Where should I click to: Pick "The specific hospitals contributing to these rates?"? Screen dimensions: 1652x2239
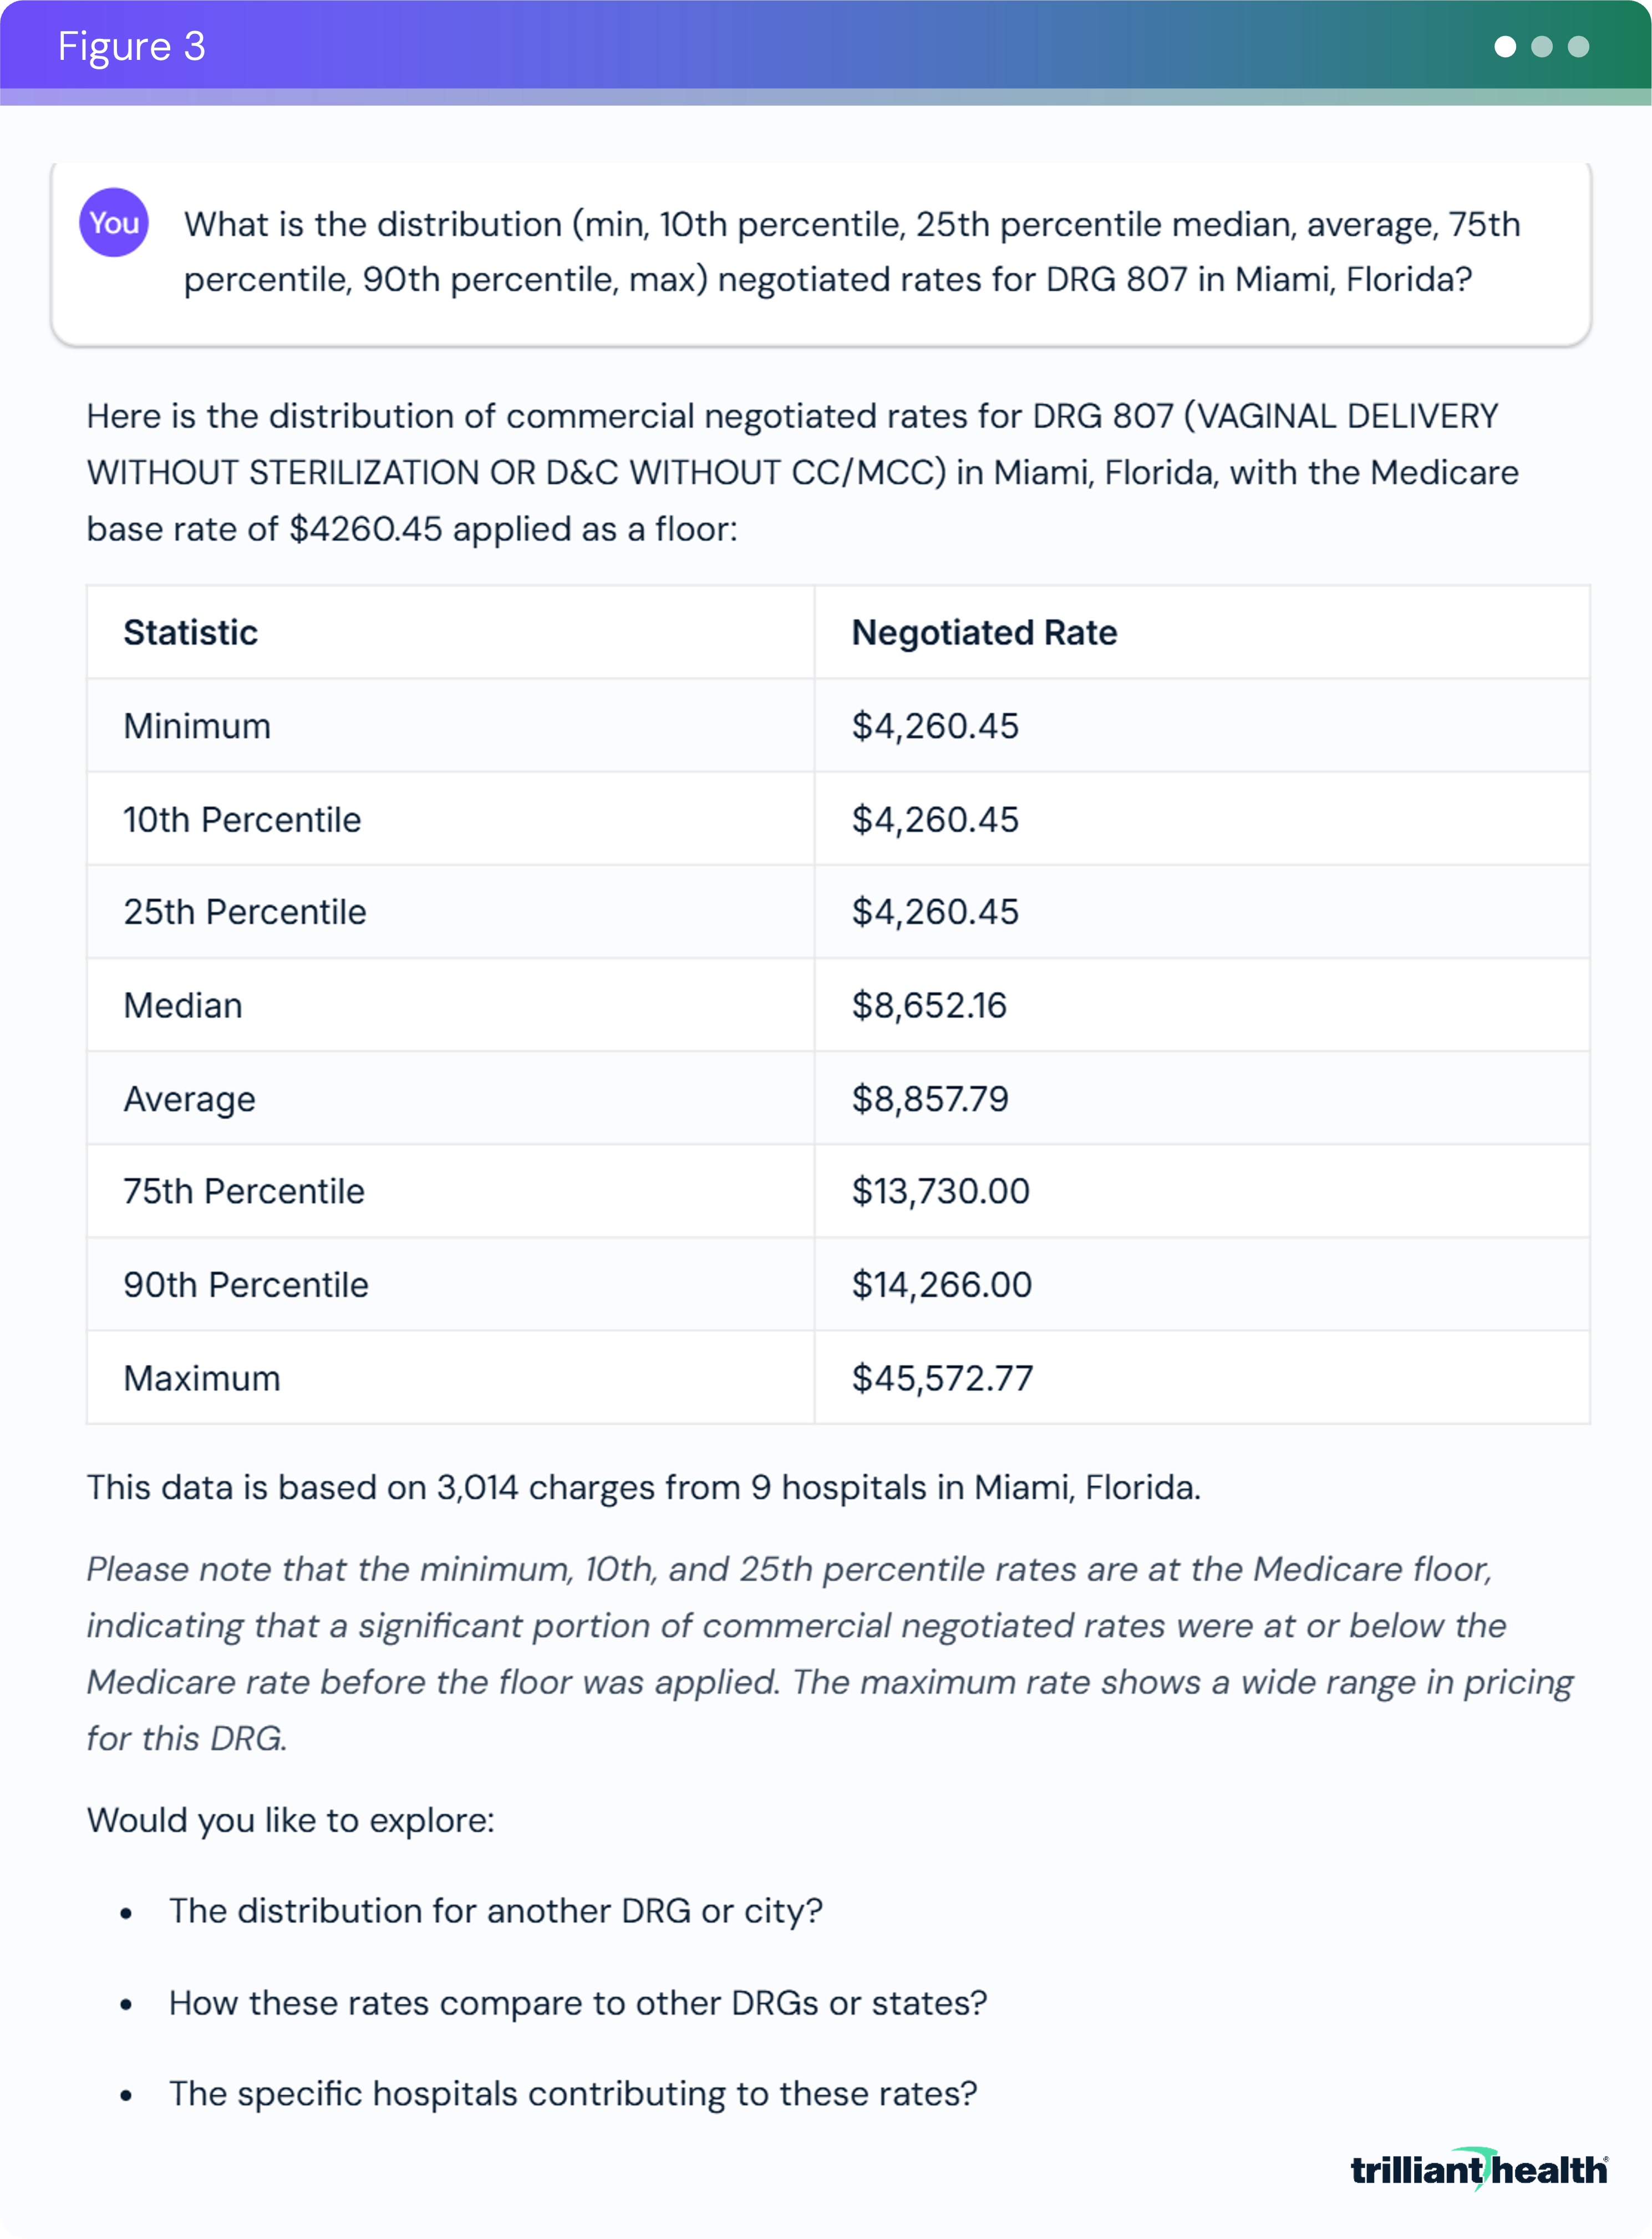pyautogui.click(x=572, y=2093)
